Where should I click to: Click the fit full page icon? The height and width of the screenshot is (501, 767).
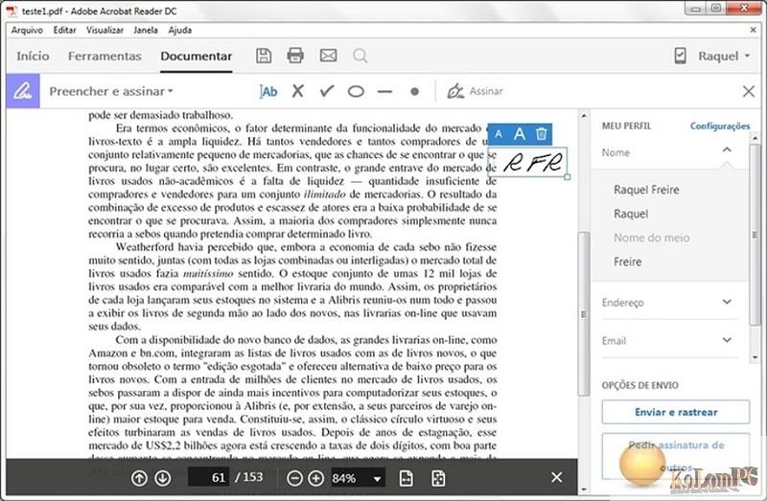coord(438,478)
